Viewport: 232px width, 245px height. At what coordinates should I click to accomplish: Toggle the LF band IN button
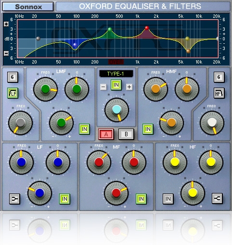[x=64, y=199]
